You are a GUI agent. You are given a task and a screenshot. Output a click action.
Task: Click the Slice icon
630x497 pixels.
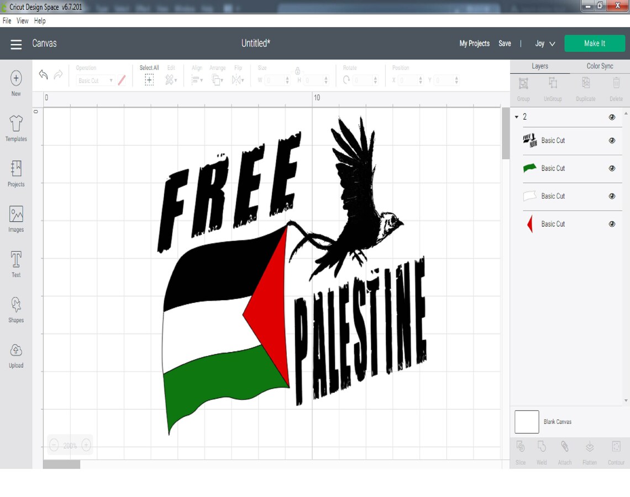[x=519, y=447]
